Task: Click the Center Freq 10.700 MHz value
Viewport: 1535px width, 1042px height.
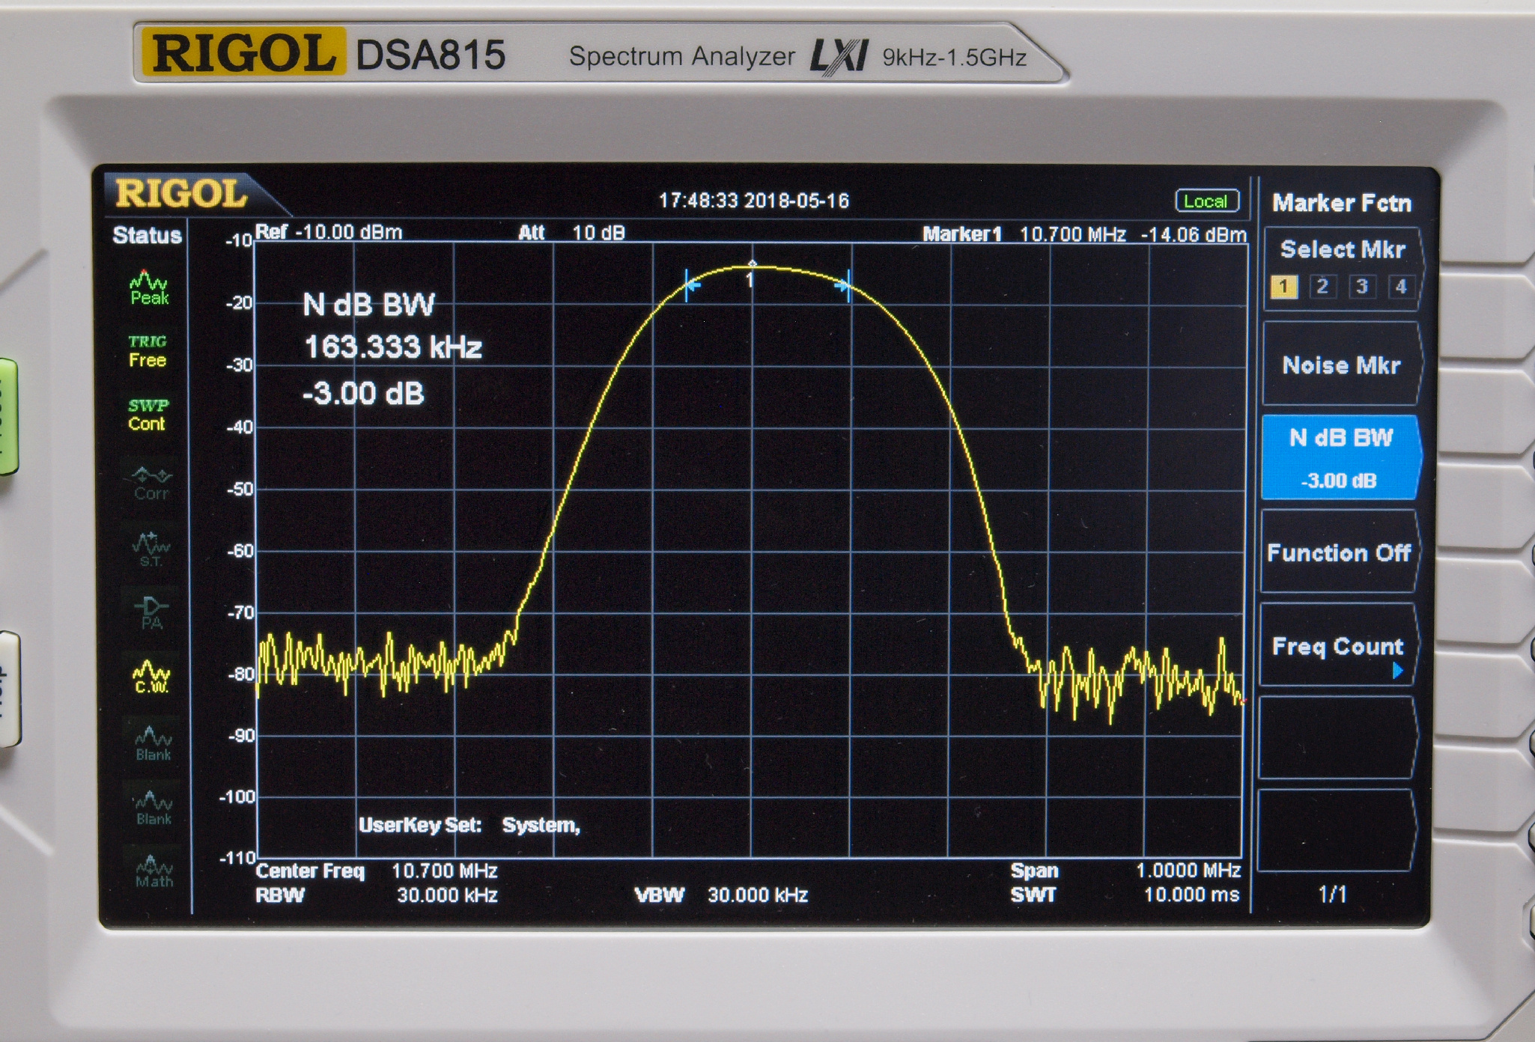Action: (x=444, y=871)
